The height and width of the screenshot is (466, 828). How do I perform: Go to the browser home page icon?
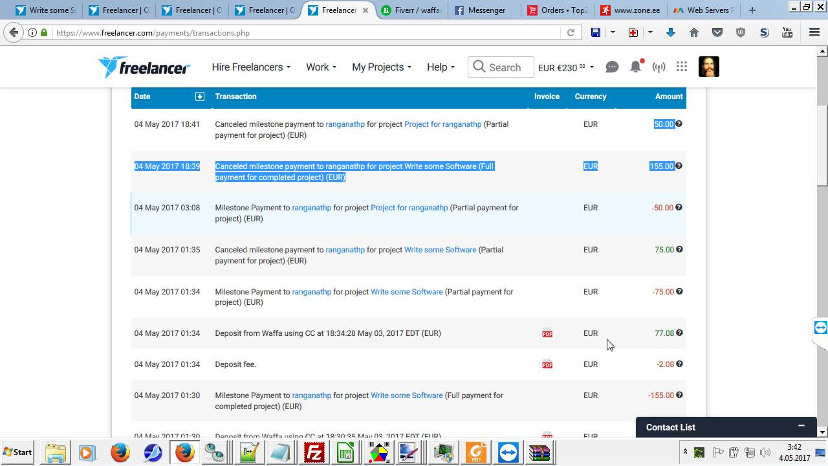pyautogui.click(x=694, y=33)
